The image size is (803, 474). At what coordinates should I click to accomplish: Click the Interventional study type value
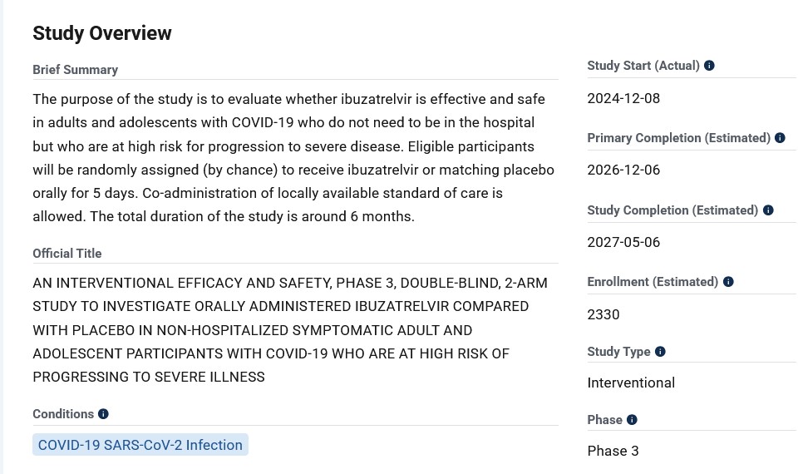click(x=631, y=383)
